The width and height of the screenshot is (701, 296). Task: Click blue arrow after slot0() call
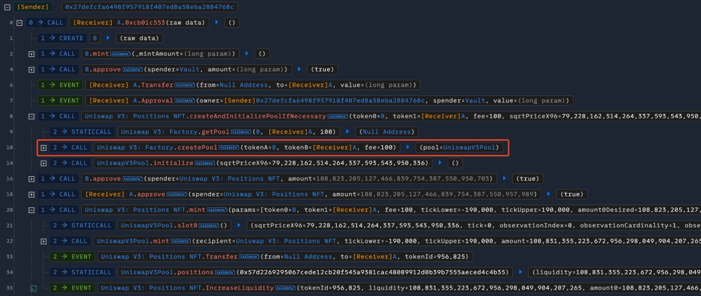[x=239, y=225]
